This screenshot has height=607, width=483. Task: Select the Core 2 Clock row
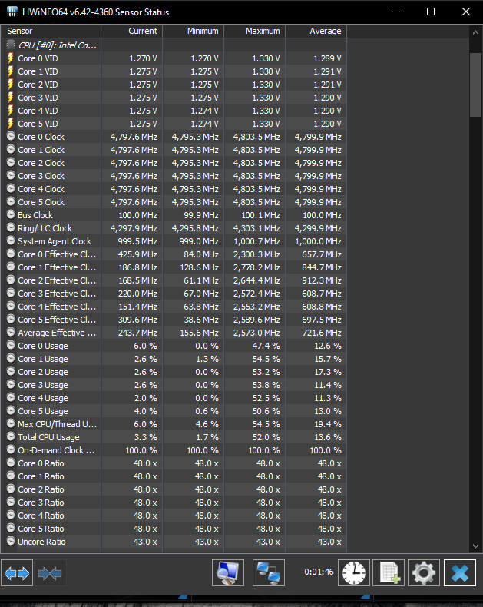pos(174,163)
